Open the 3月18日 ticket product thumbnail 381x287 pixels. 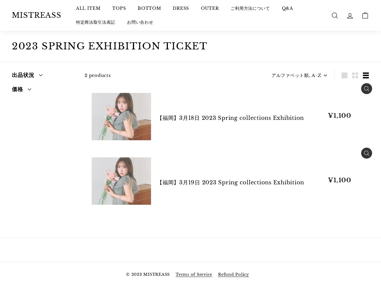[x=121, y=117]
